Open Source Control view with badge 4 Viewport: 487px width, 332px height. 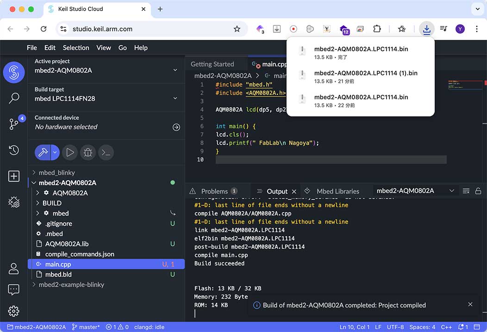click(14, 124)
